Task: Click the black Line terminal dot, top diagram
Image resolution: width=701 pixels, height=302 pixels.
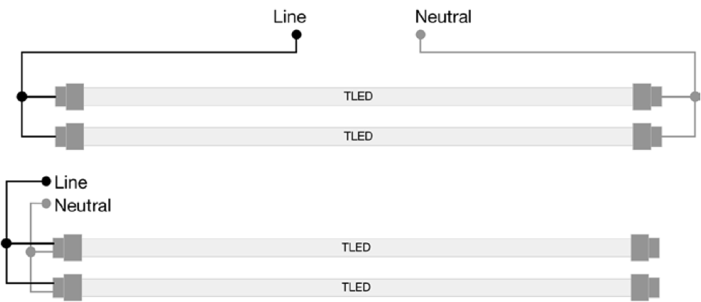Action: (x=296, y=34)
